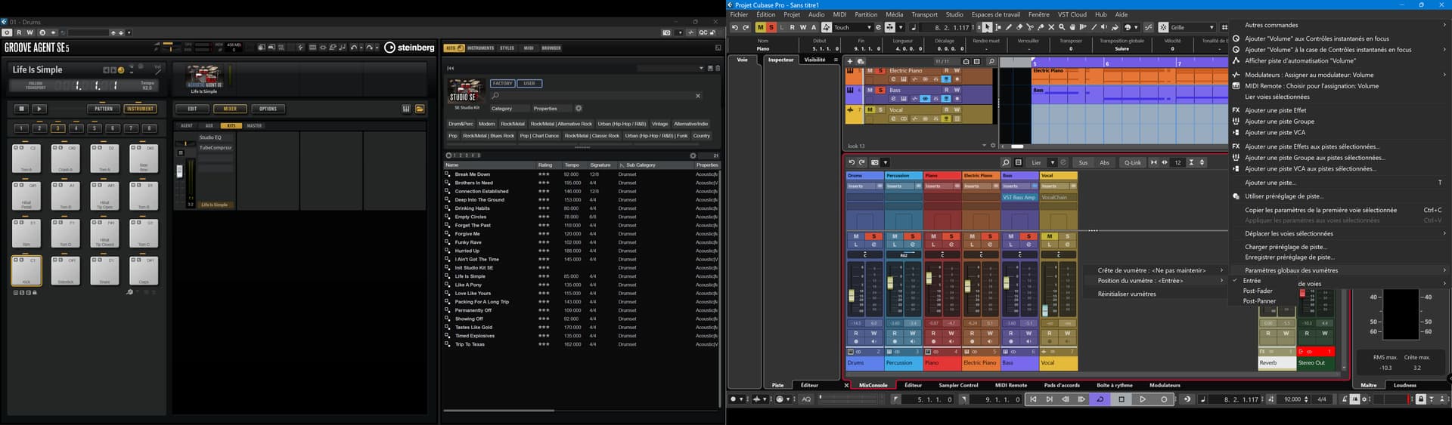Image resolution: width=1452 pixels, height=425 pixels.
Task: Expand 'Déplacer les voies sélectionnées' submenu
Action: (x=1338, y=233)
